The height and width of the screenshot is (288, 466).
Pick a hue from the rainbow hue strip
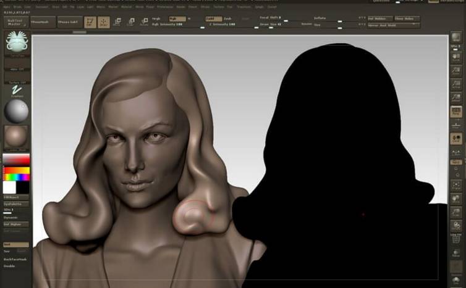coord(16,178)
